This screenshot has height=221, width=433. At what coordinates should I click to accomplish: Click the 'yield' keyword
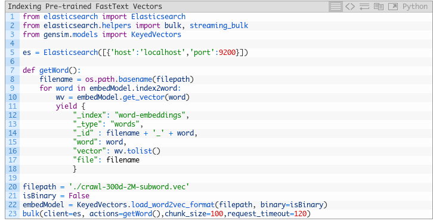66,106
